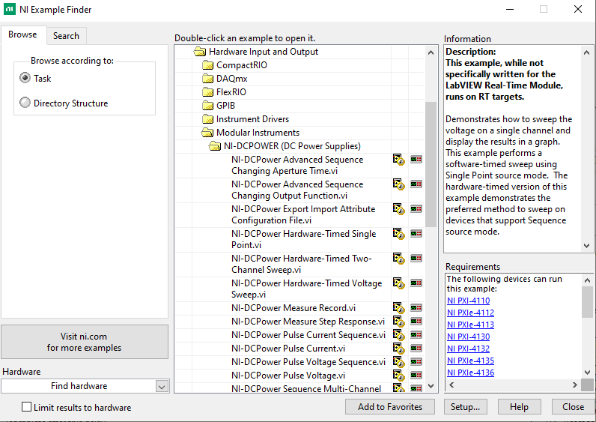596x422 pixels.
Task: Select NI-DCPower Pulse Current Sequence.vi
Action: pos(308,335)
